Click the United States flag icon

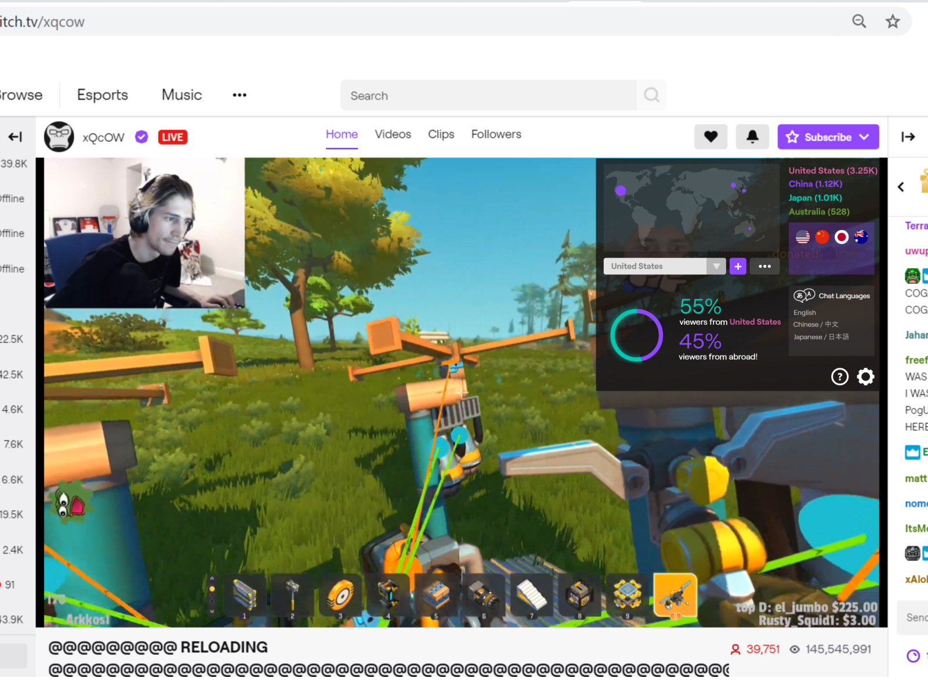802,237
